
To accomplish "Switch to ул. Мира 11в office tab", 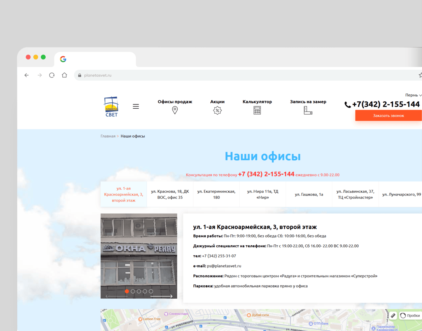I will 263,194.
